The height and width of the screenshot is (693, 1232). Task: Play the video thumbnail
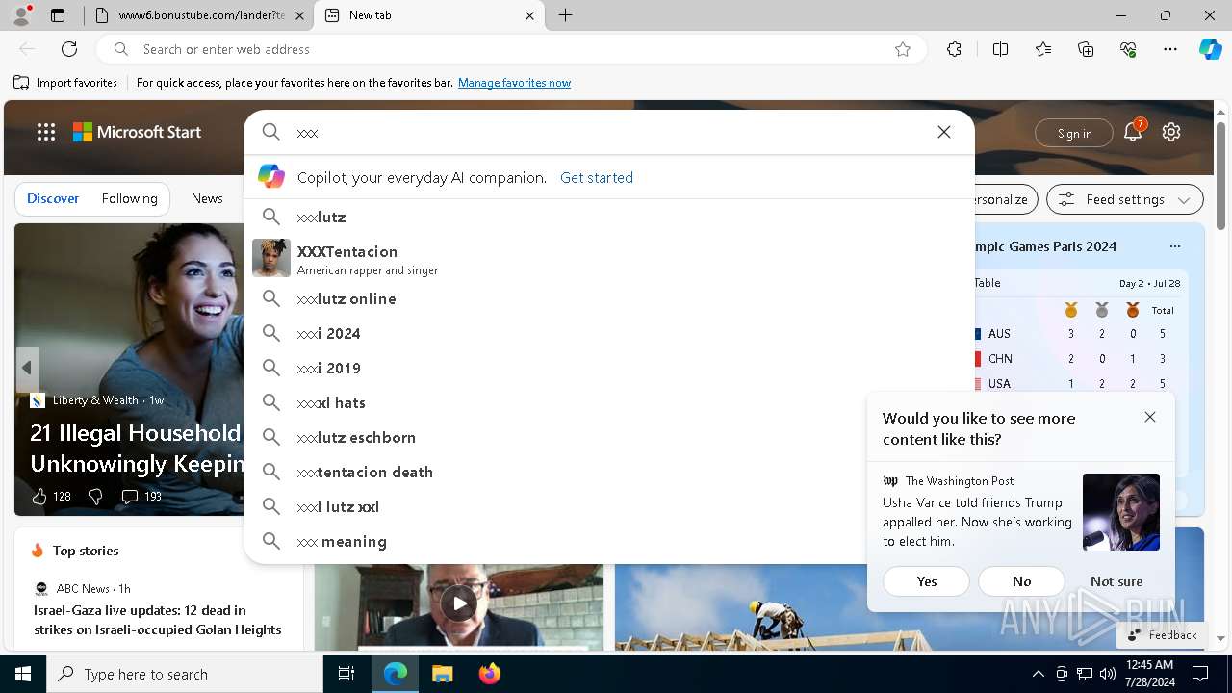(459, 603)
